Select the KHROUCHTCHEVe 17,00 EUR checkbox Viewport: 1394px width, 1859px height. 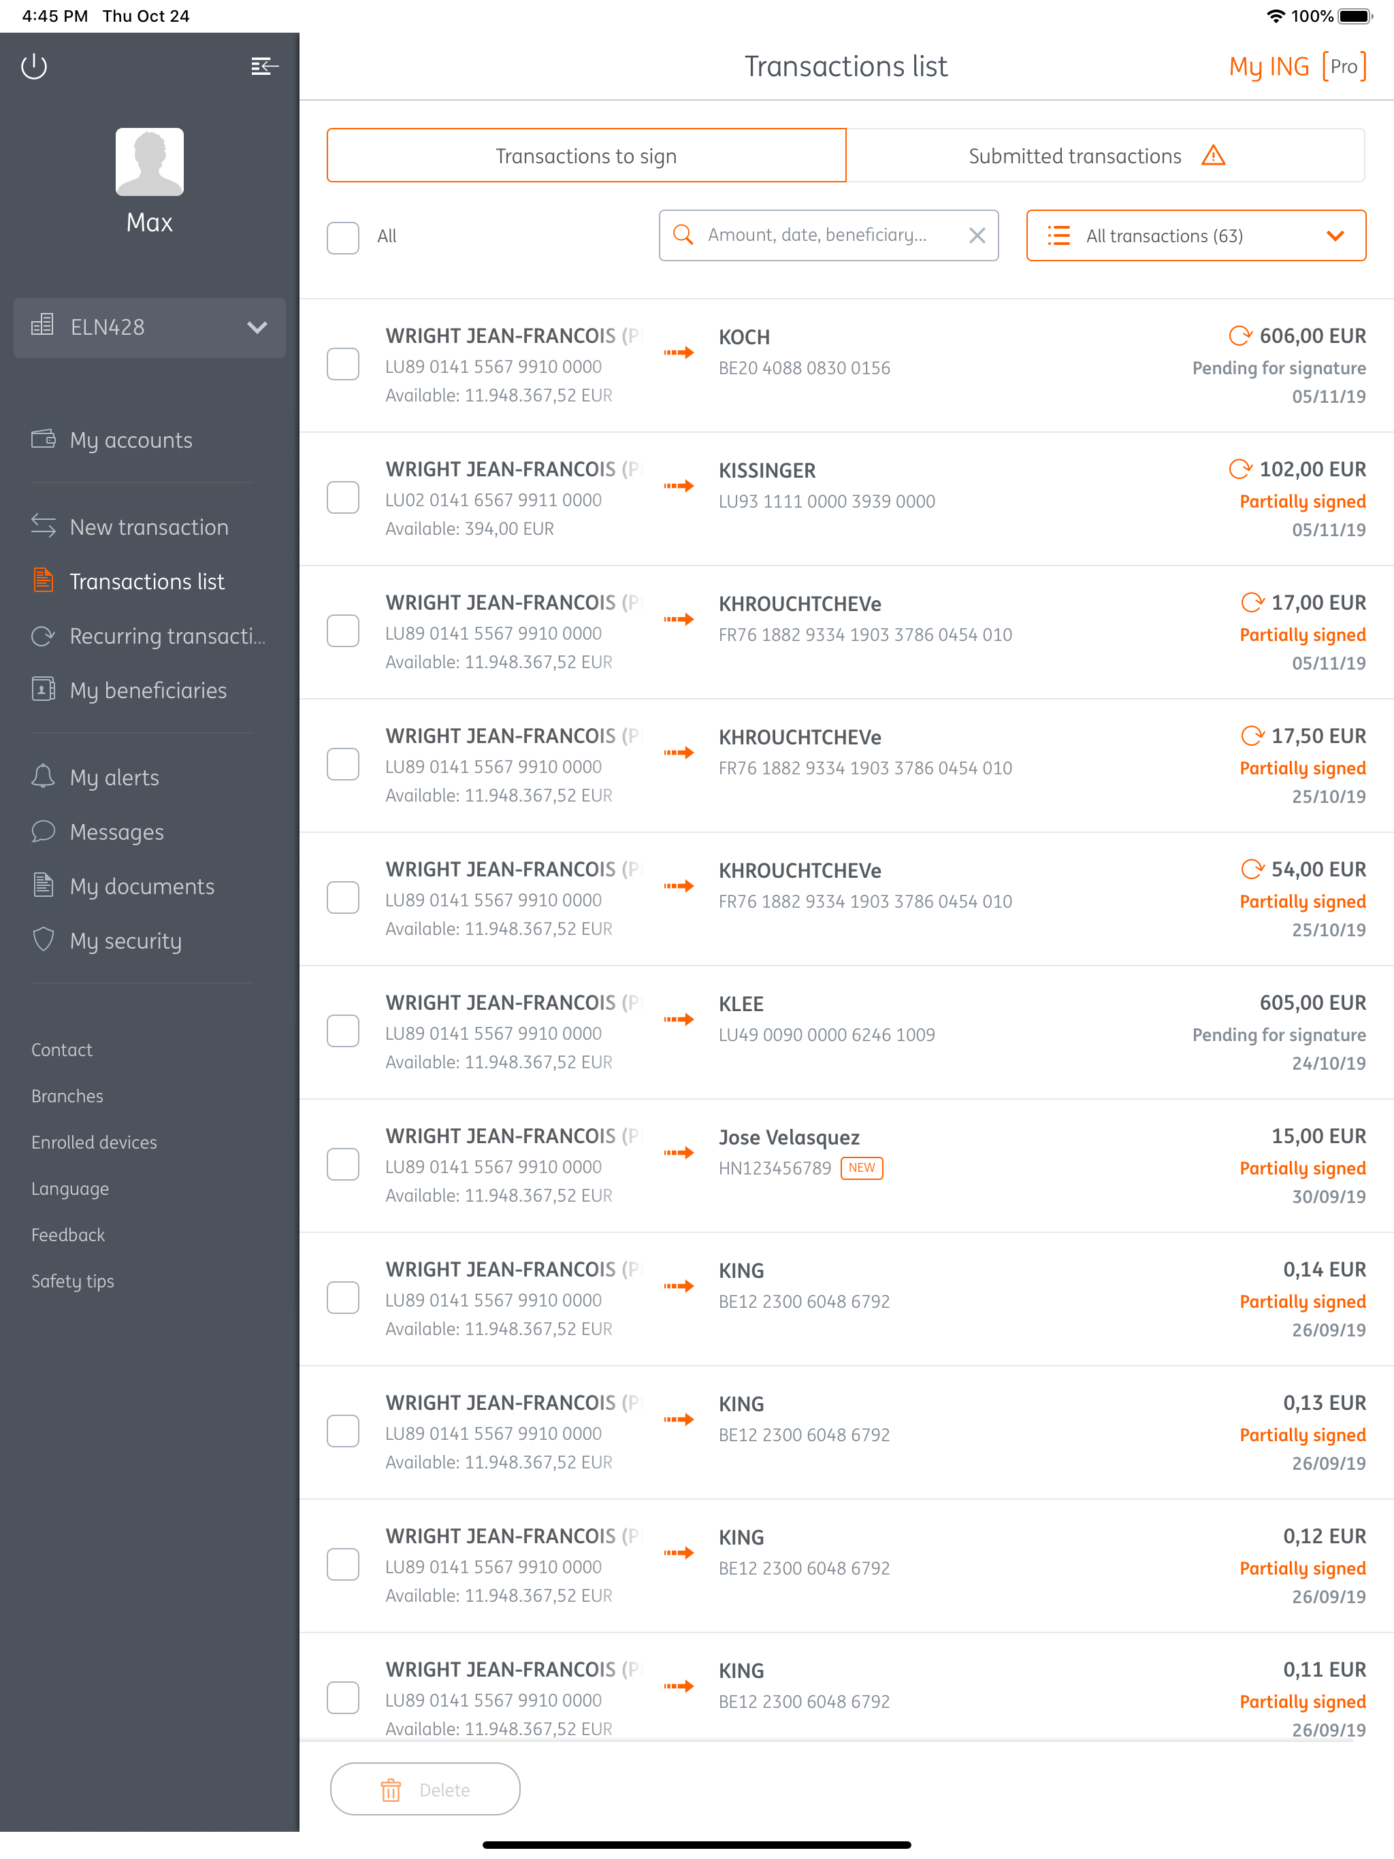click(x=343, y=631)
